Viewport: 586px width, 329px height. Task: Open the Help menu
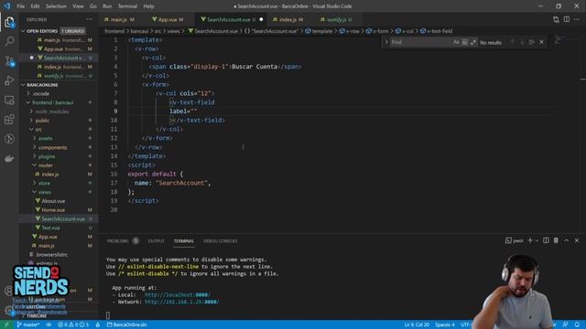[x=148, y=6]
